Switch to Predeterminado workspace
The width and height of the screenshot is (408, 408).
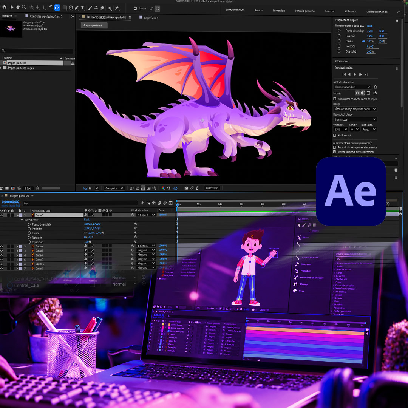click(x=235, y=10)
